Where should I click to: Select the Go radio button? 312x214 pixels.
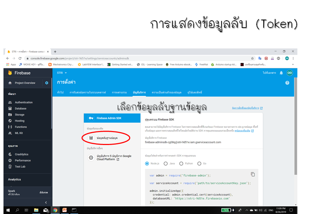(199, 163)
